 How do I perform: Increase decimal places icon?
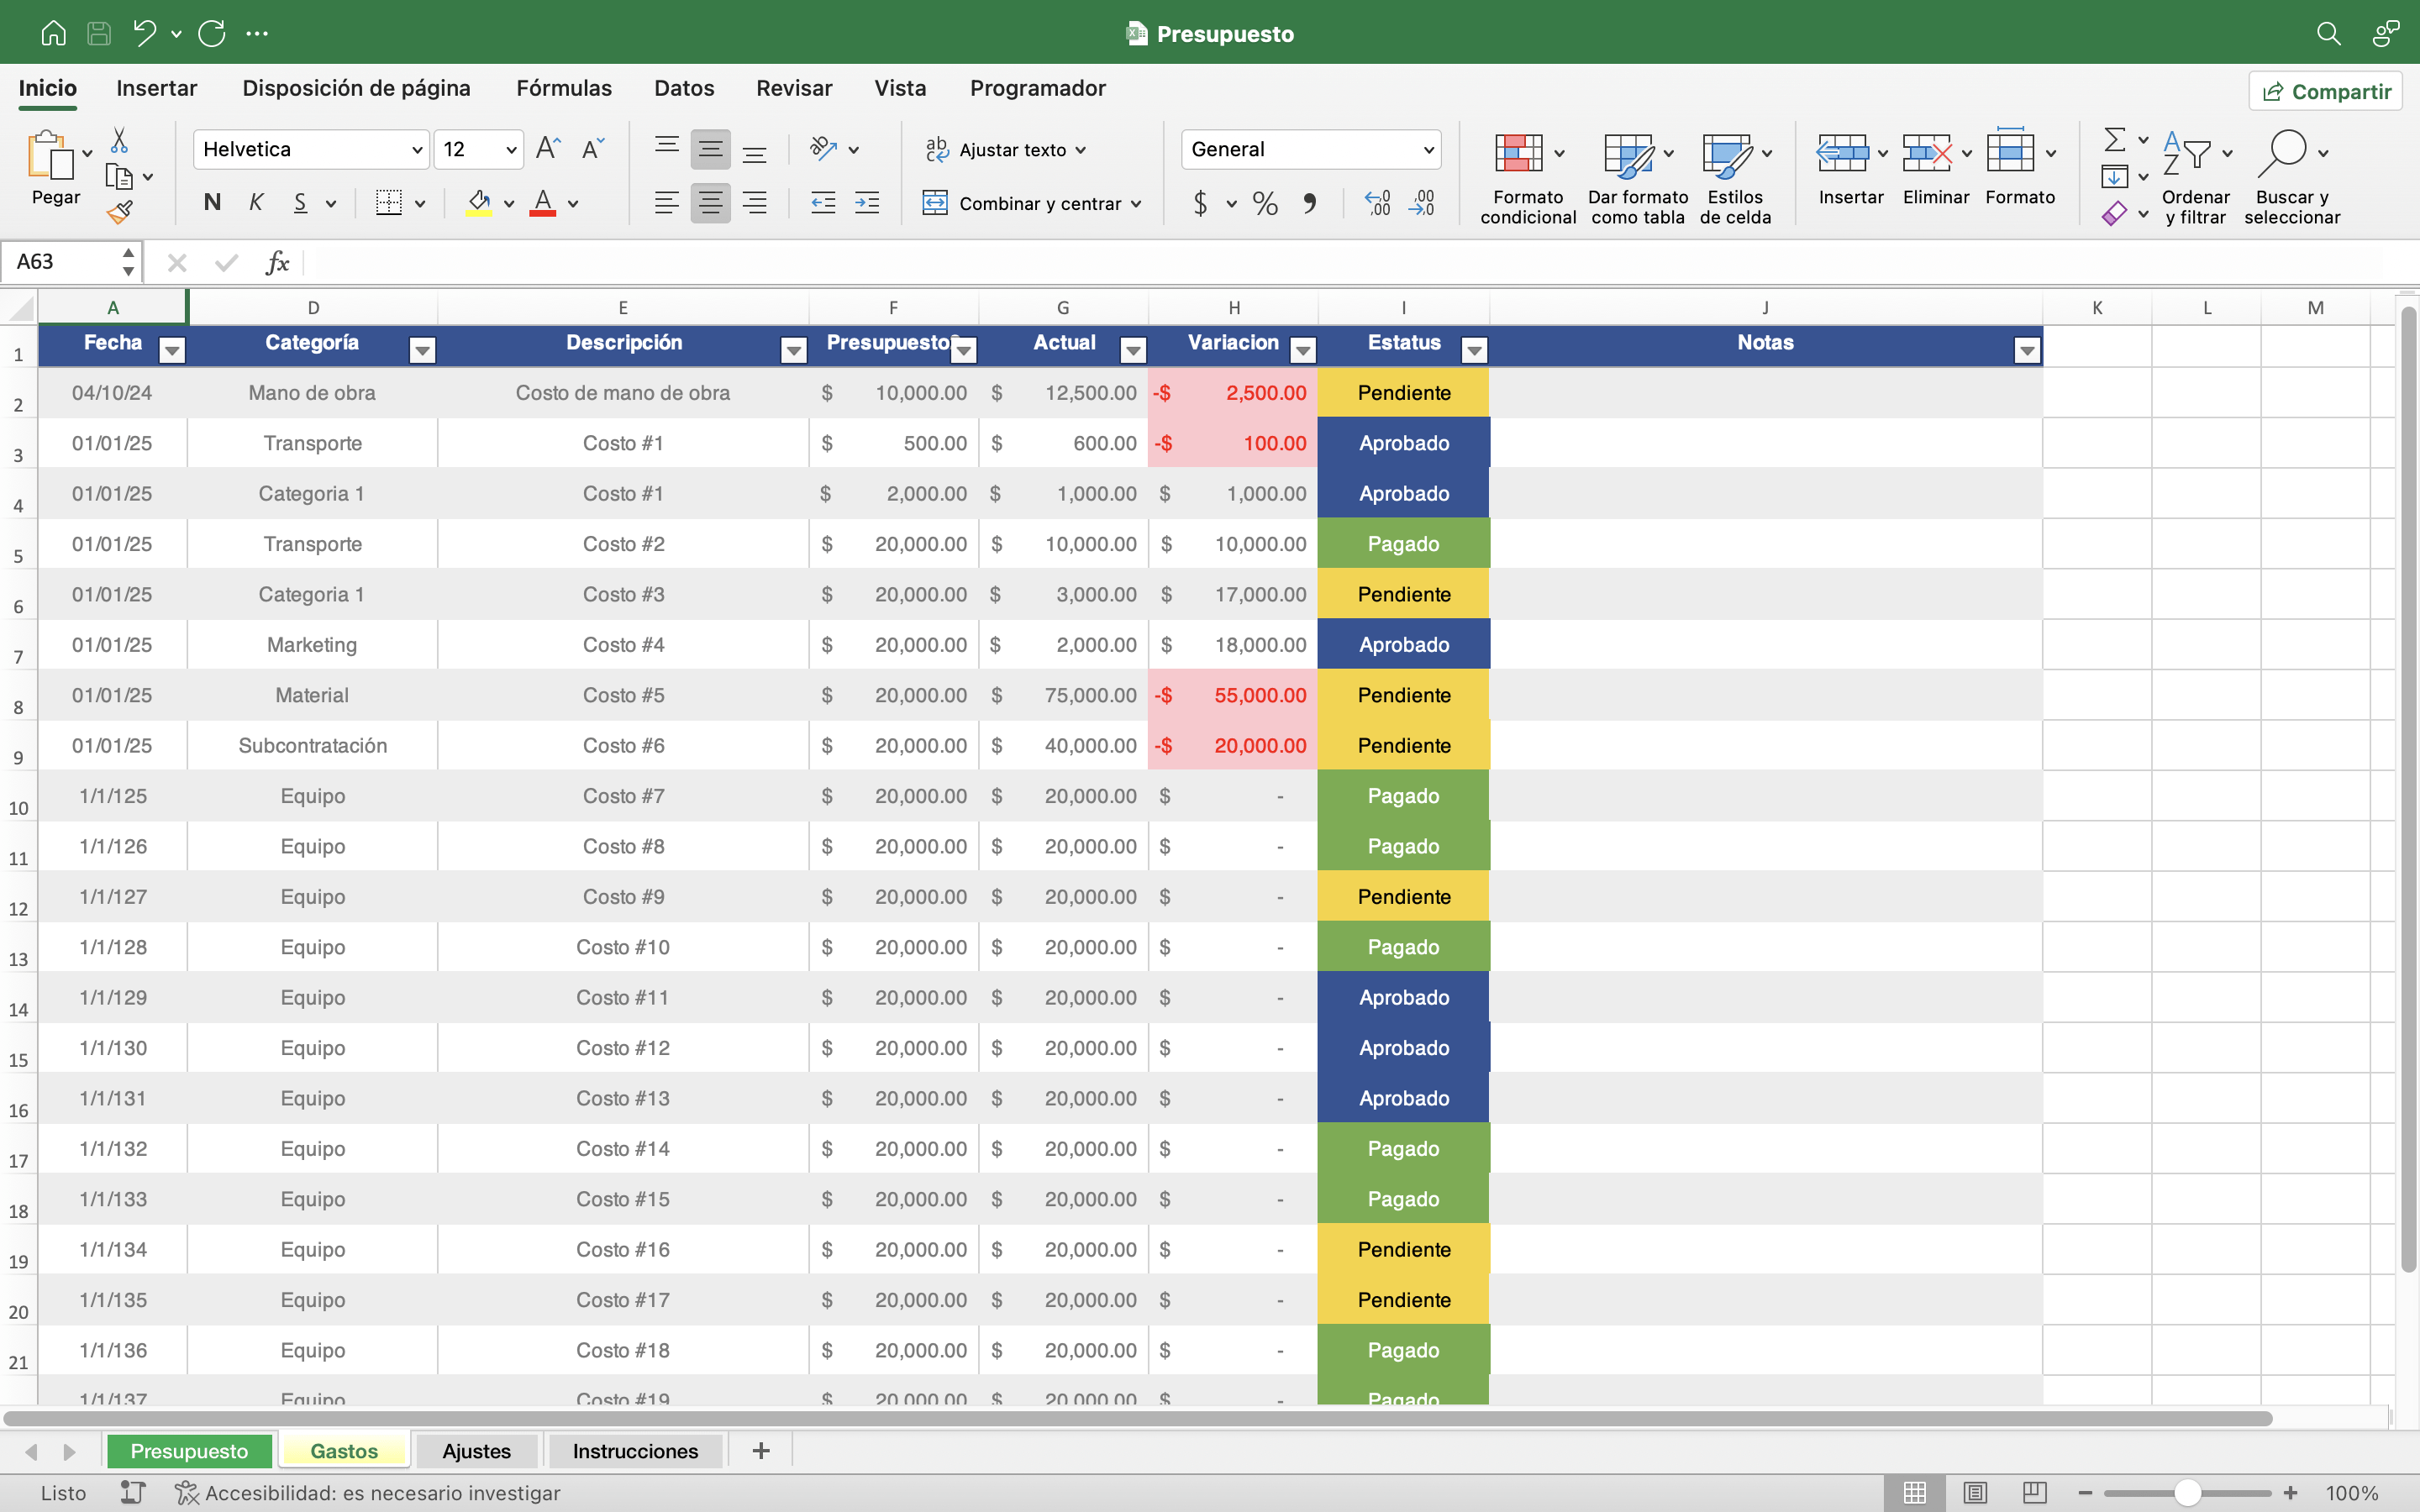tap(1377, 203)
